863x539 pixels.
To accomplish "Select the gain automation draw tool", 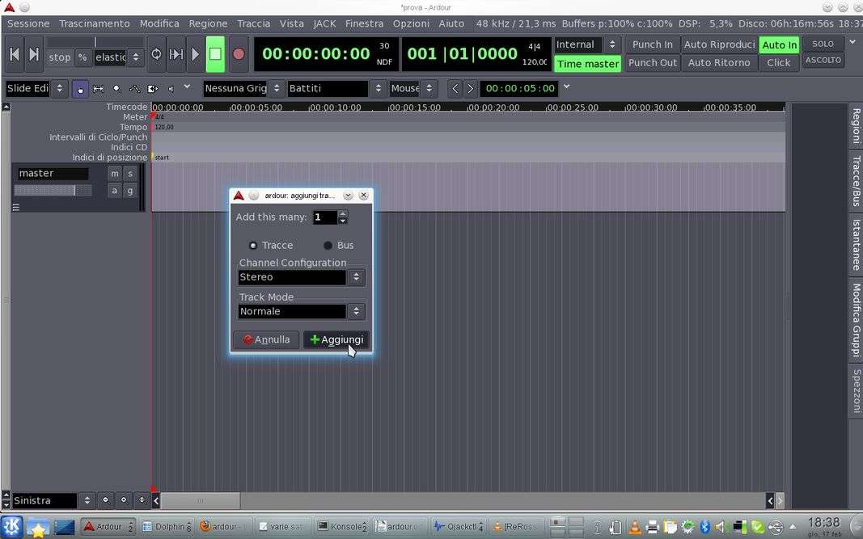I will tap(134, 88).
